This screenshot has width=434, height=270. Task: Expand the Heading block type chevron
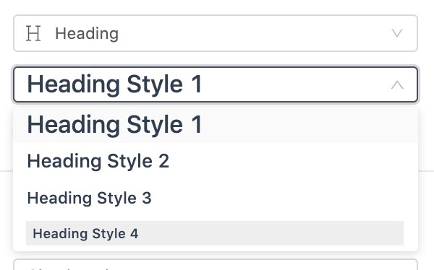point(397,33)
